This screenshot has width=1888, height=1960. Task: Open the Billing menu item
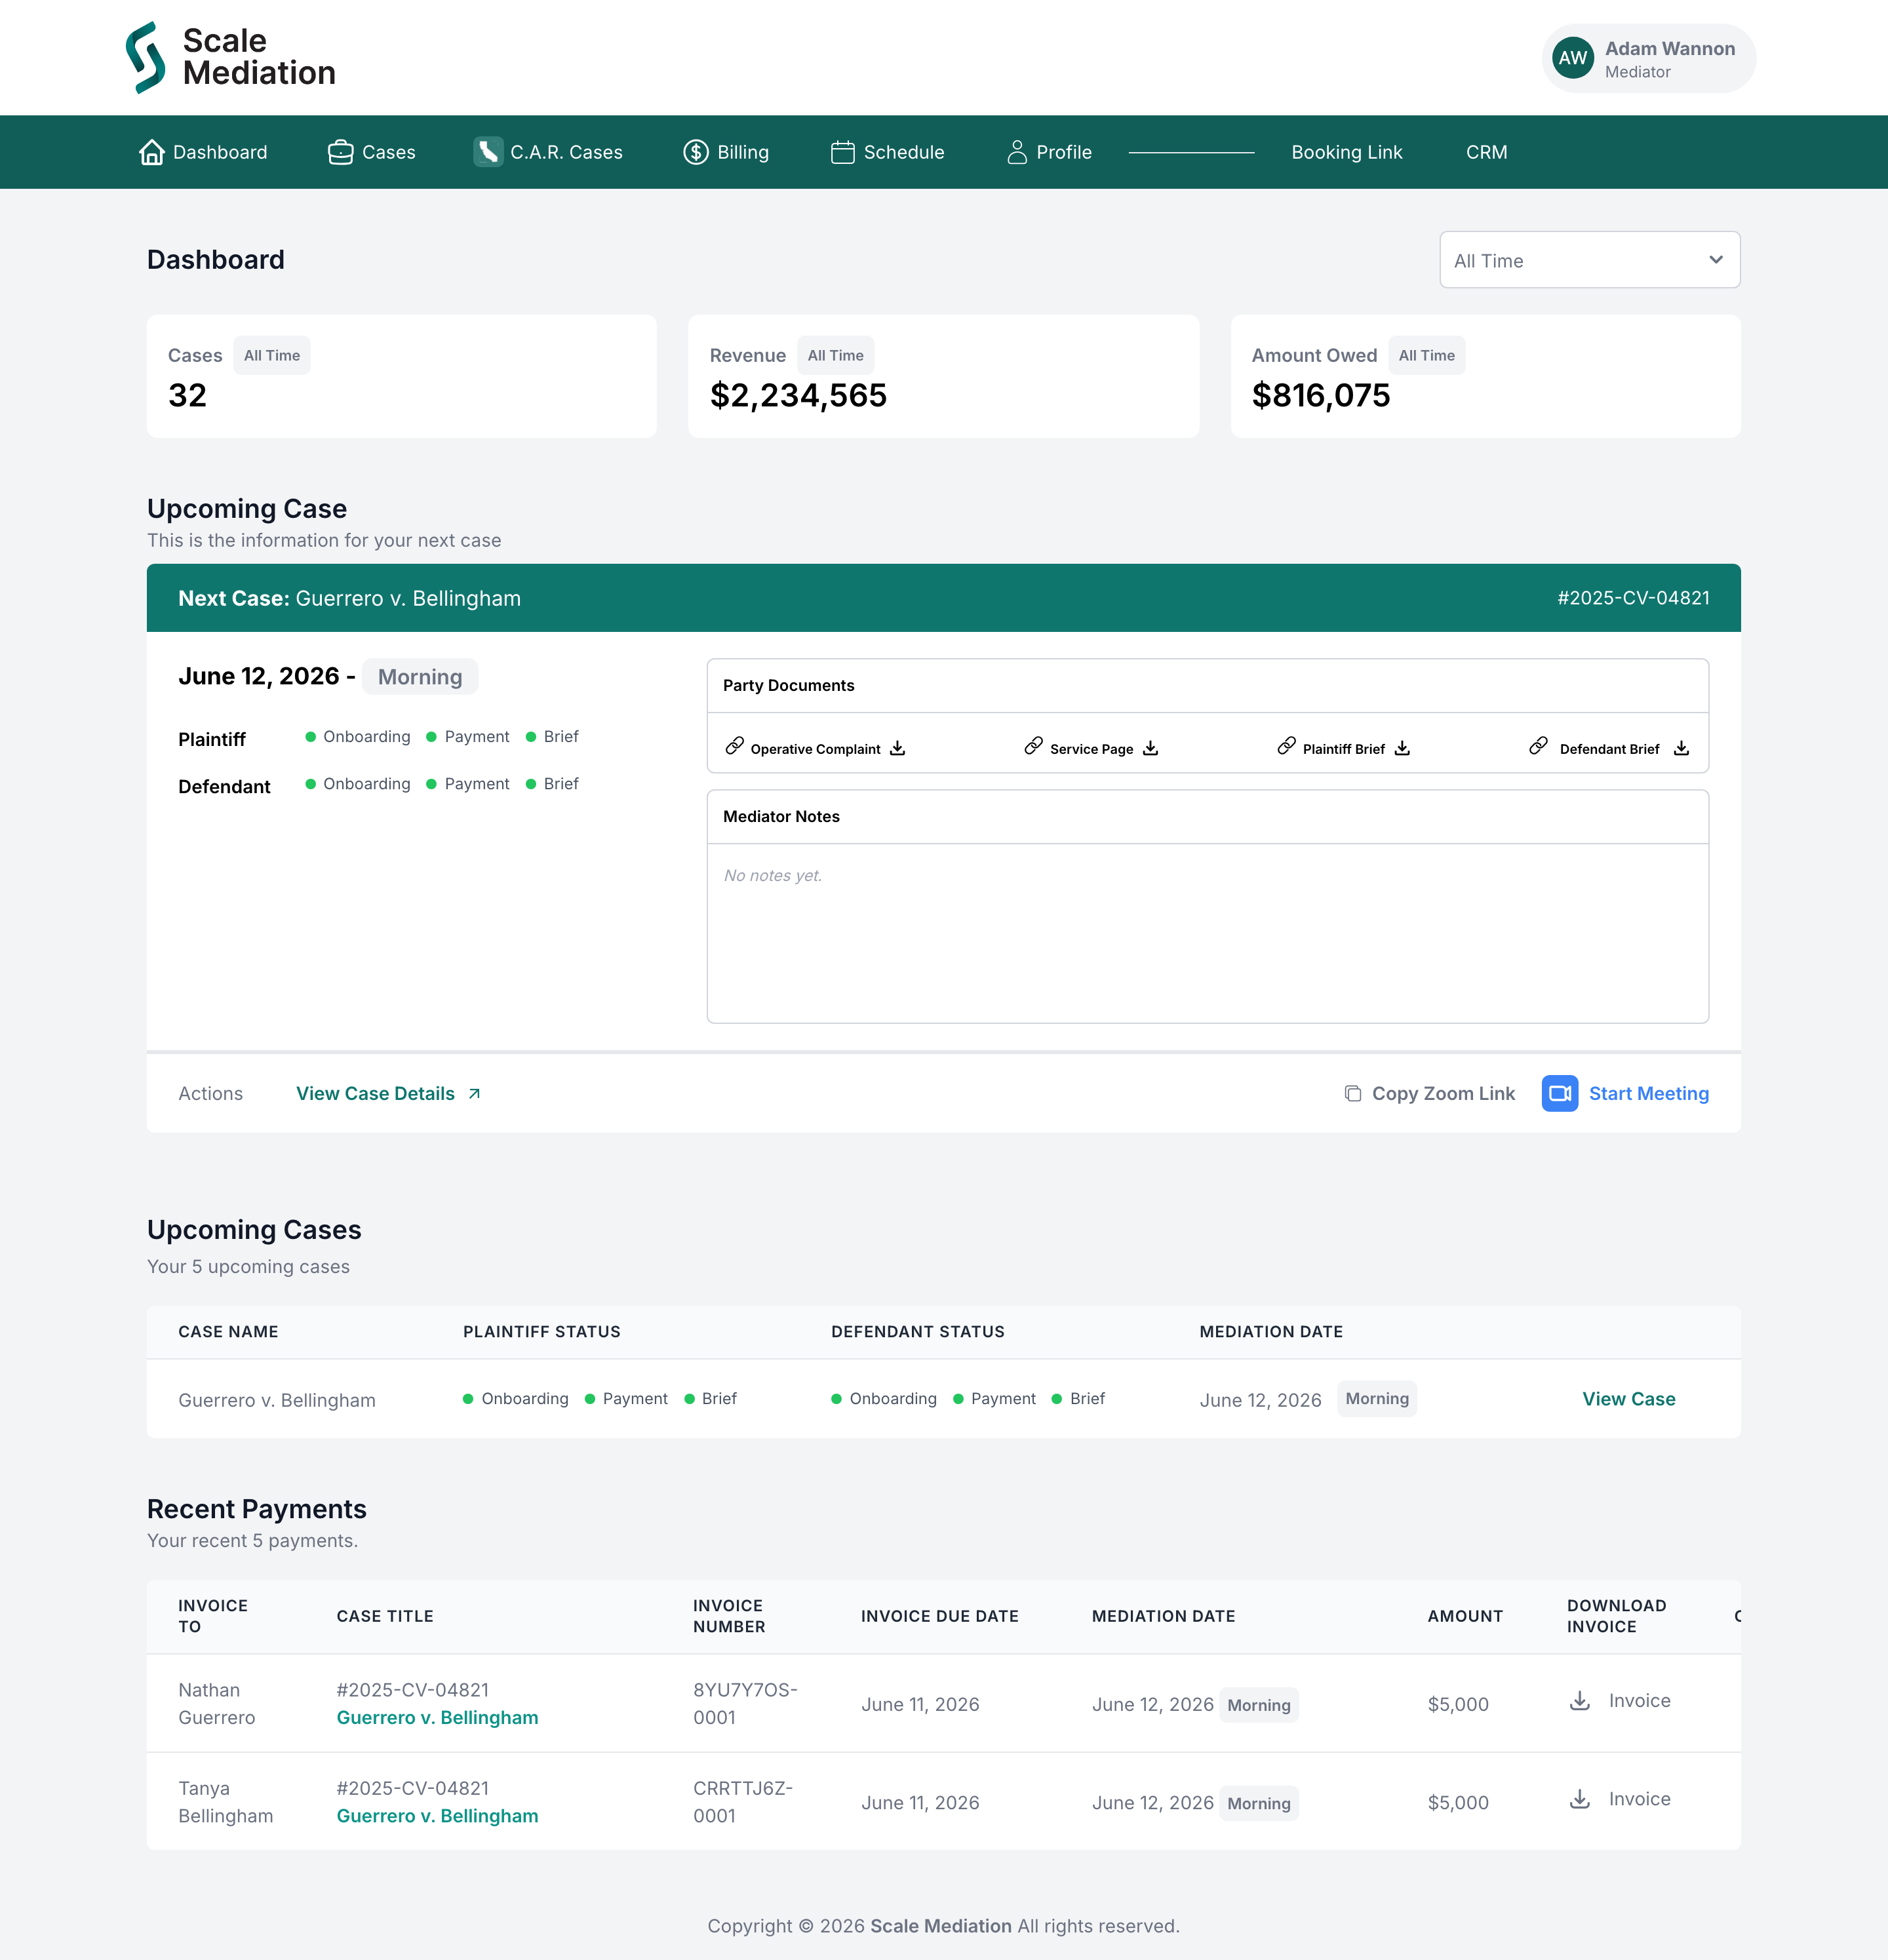coord(726,152)
